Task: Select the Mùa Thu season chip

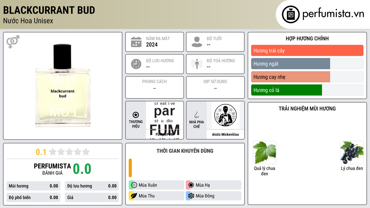Action: click(x=156, y=196)
